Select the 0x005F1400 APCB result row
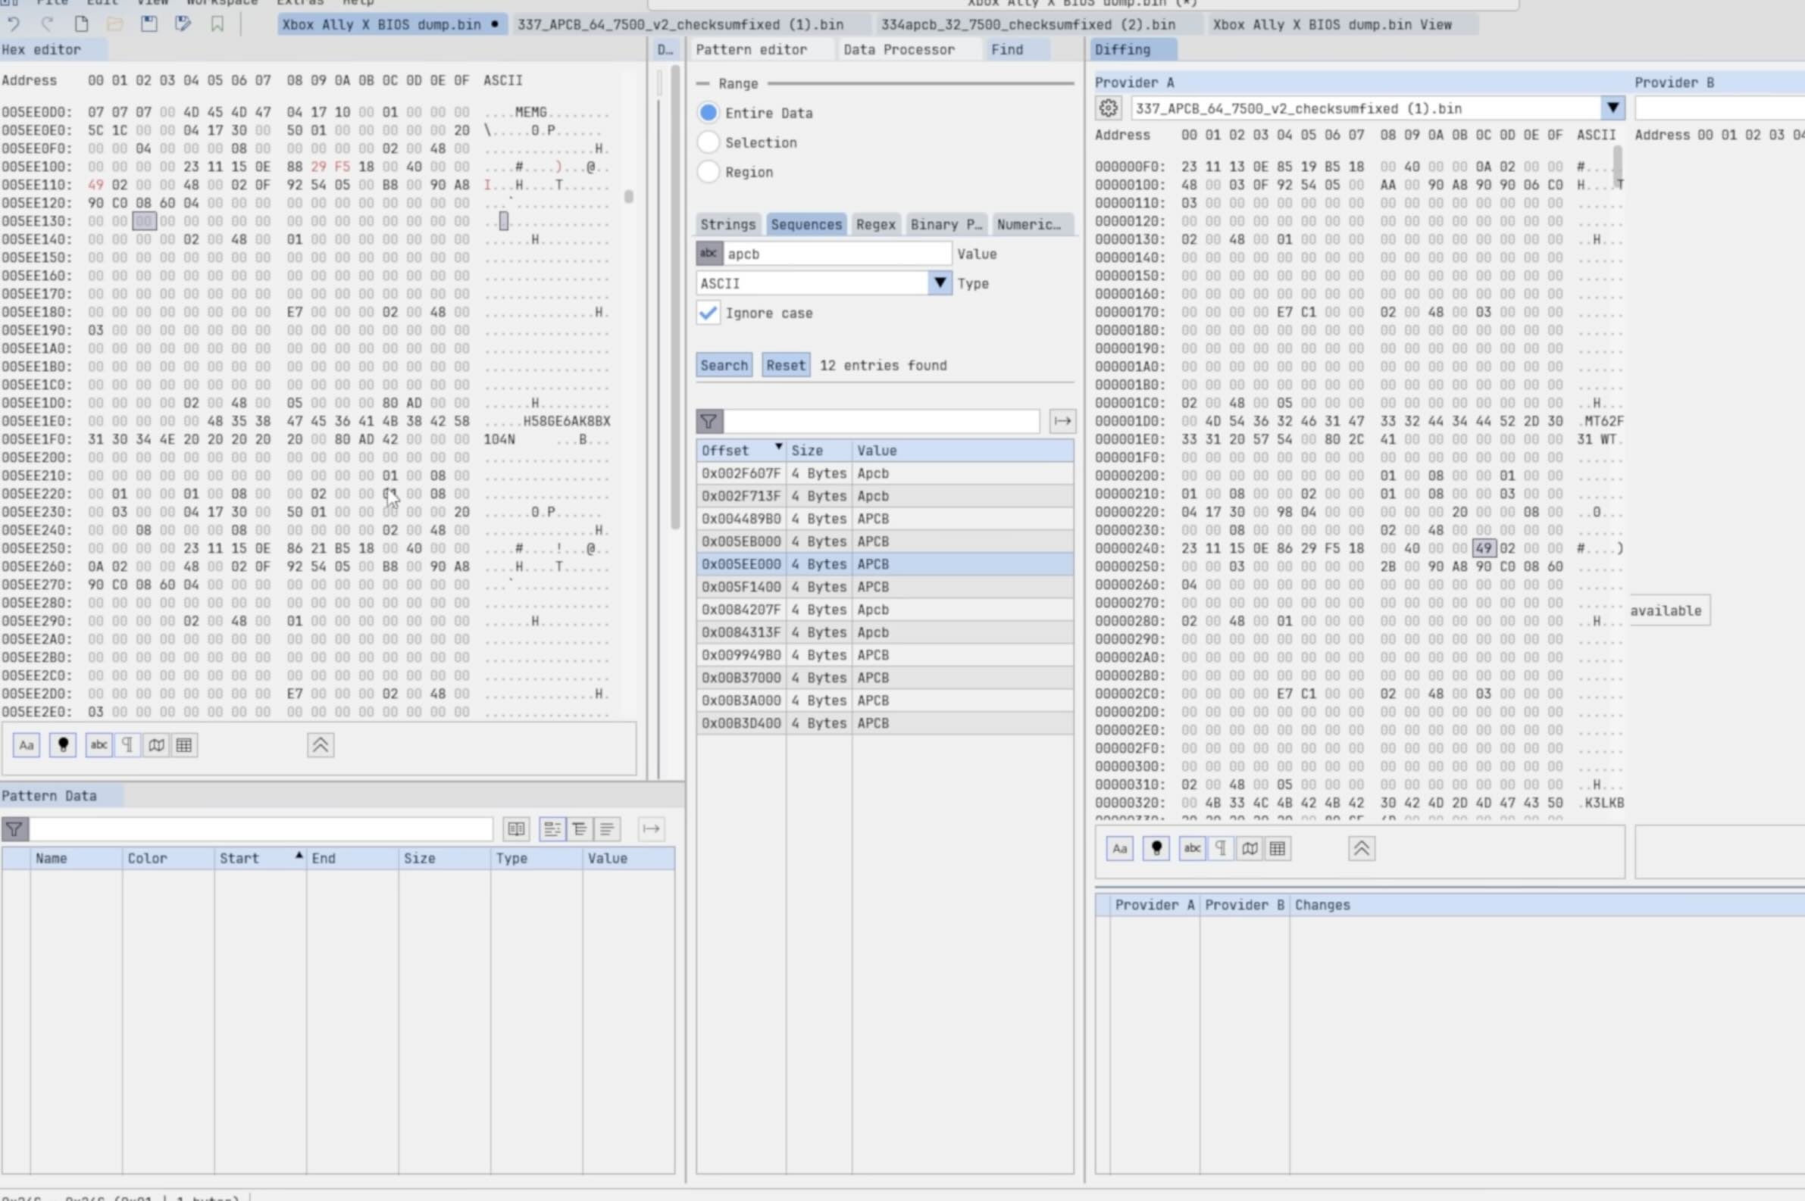This screenshot has height=1201, width=1805. coord(884,587)
